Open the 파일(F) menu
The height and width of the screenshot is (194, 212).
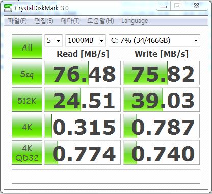[x=17, y=21]
